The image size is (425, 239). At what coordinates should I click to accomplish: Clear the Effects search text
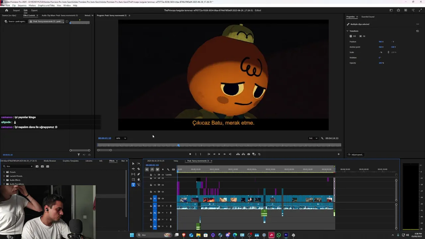point(32,166)
